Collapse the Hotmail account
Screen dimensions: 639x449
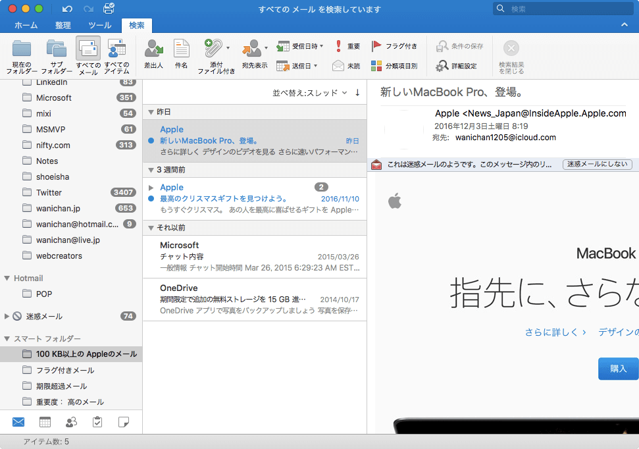[7, 278]
